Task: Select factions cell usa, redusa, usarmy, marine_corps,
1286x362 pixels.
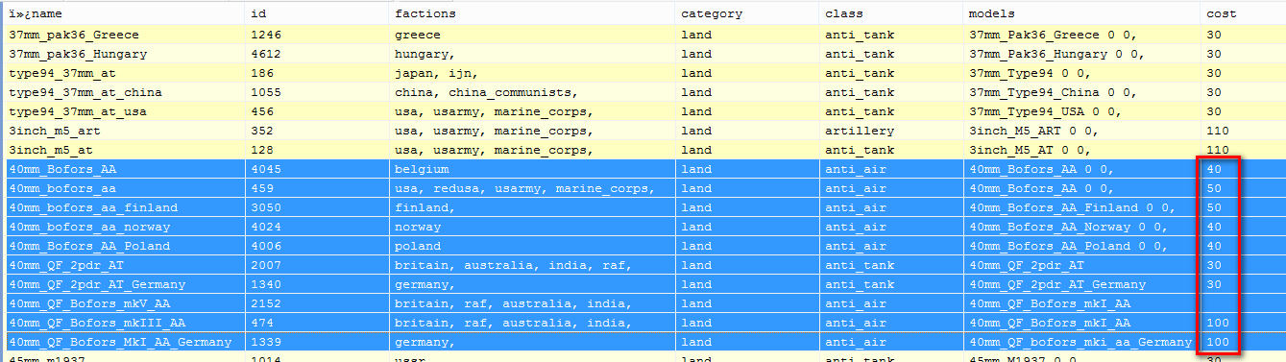Action: pos(533,188)
